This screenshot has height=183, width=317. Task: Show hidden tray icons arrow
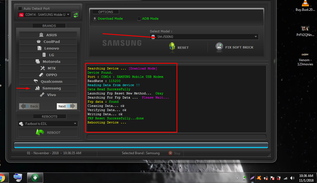(237, 178)
